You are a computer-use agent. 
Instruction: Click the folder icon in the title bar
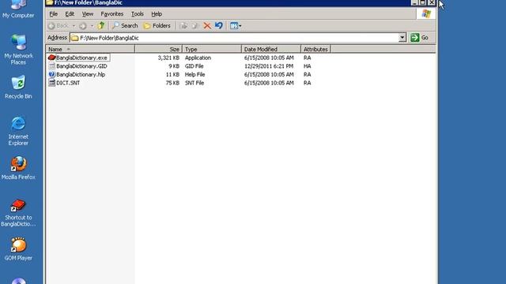(x=49, y=2)
